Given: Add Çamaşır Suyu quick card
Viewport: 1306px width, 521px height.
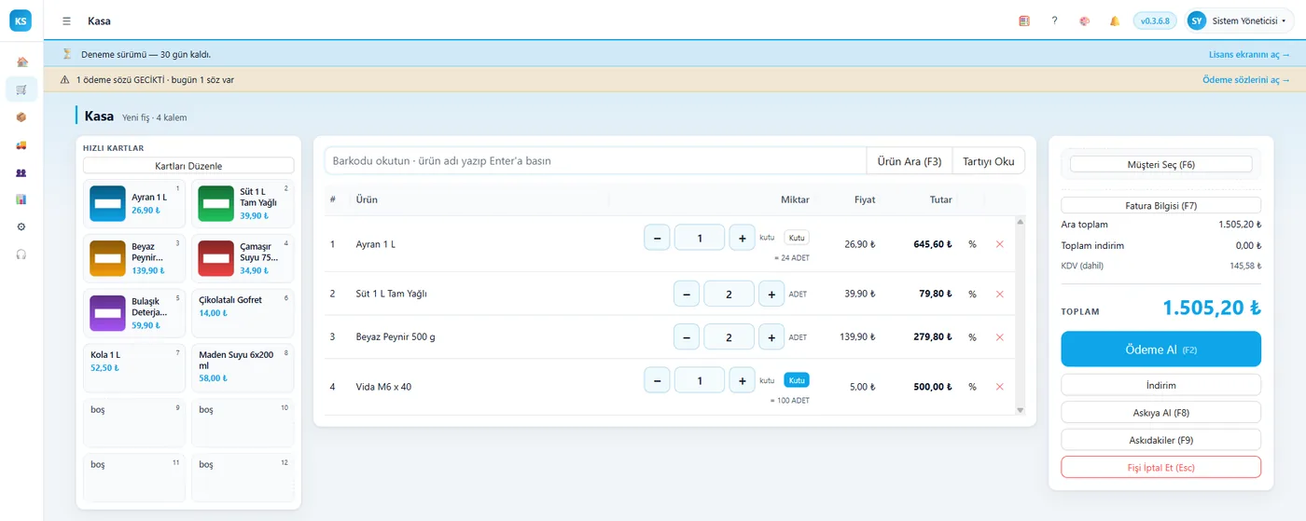Looking at the screenshot, I should click(x=243, y=258).
